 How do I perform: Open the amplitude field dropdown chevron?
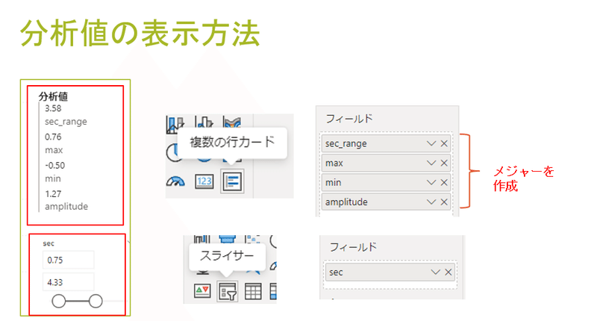tap(431, 202)
